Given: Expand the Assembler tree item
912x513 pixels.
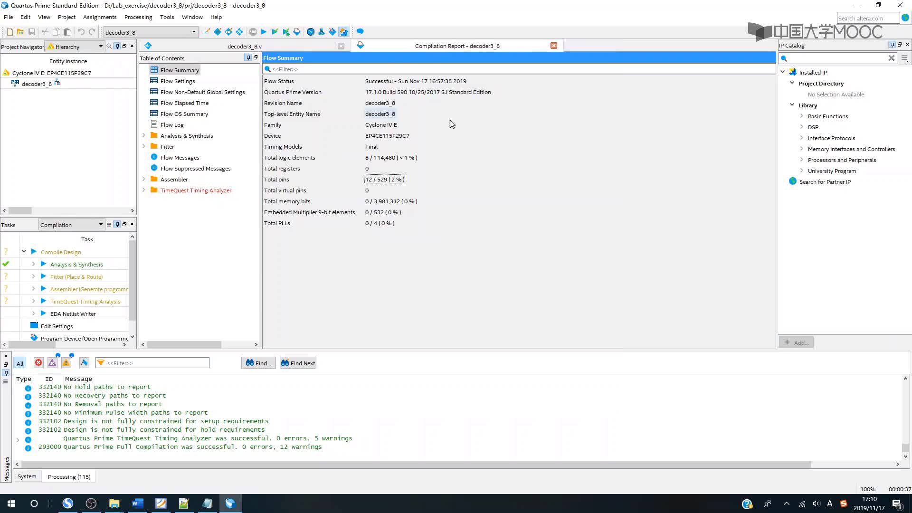Looking at the screenshot, I should 144,179.
